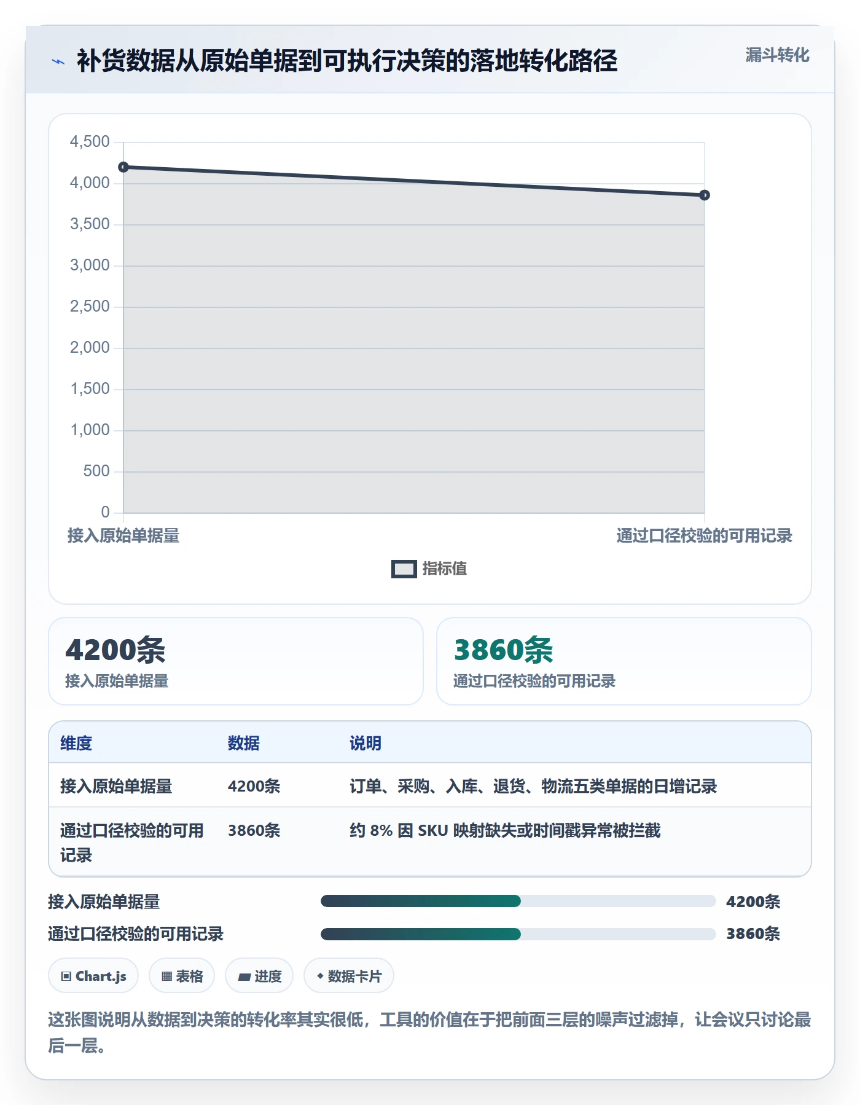Click the 3860条 progress value label
Screen dimensions: 860x1105
pyautogui.click(x=753, y=934)
